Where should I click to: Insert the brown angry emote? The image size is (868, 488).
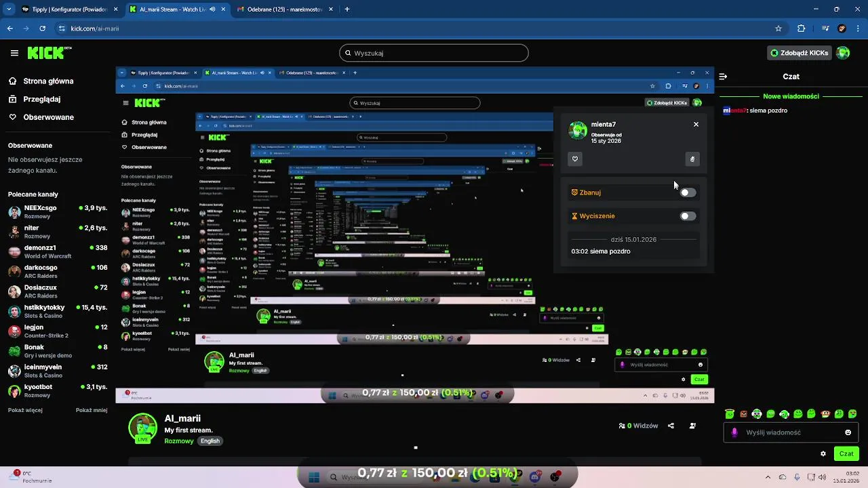click(743, 413)
